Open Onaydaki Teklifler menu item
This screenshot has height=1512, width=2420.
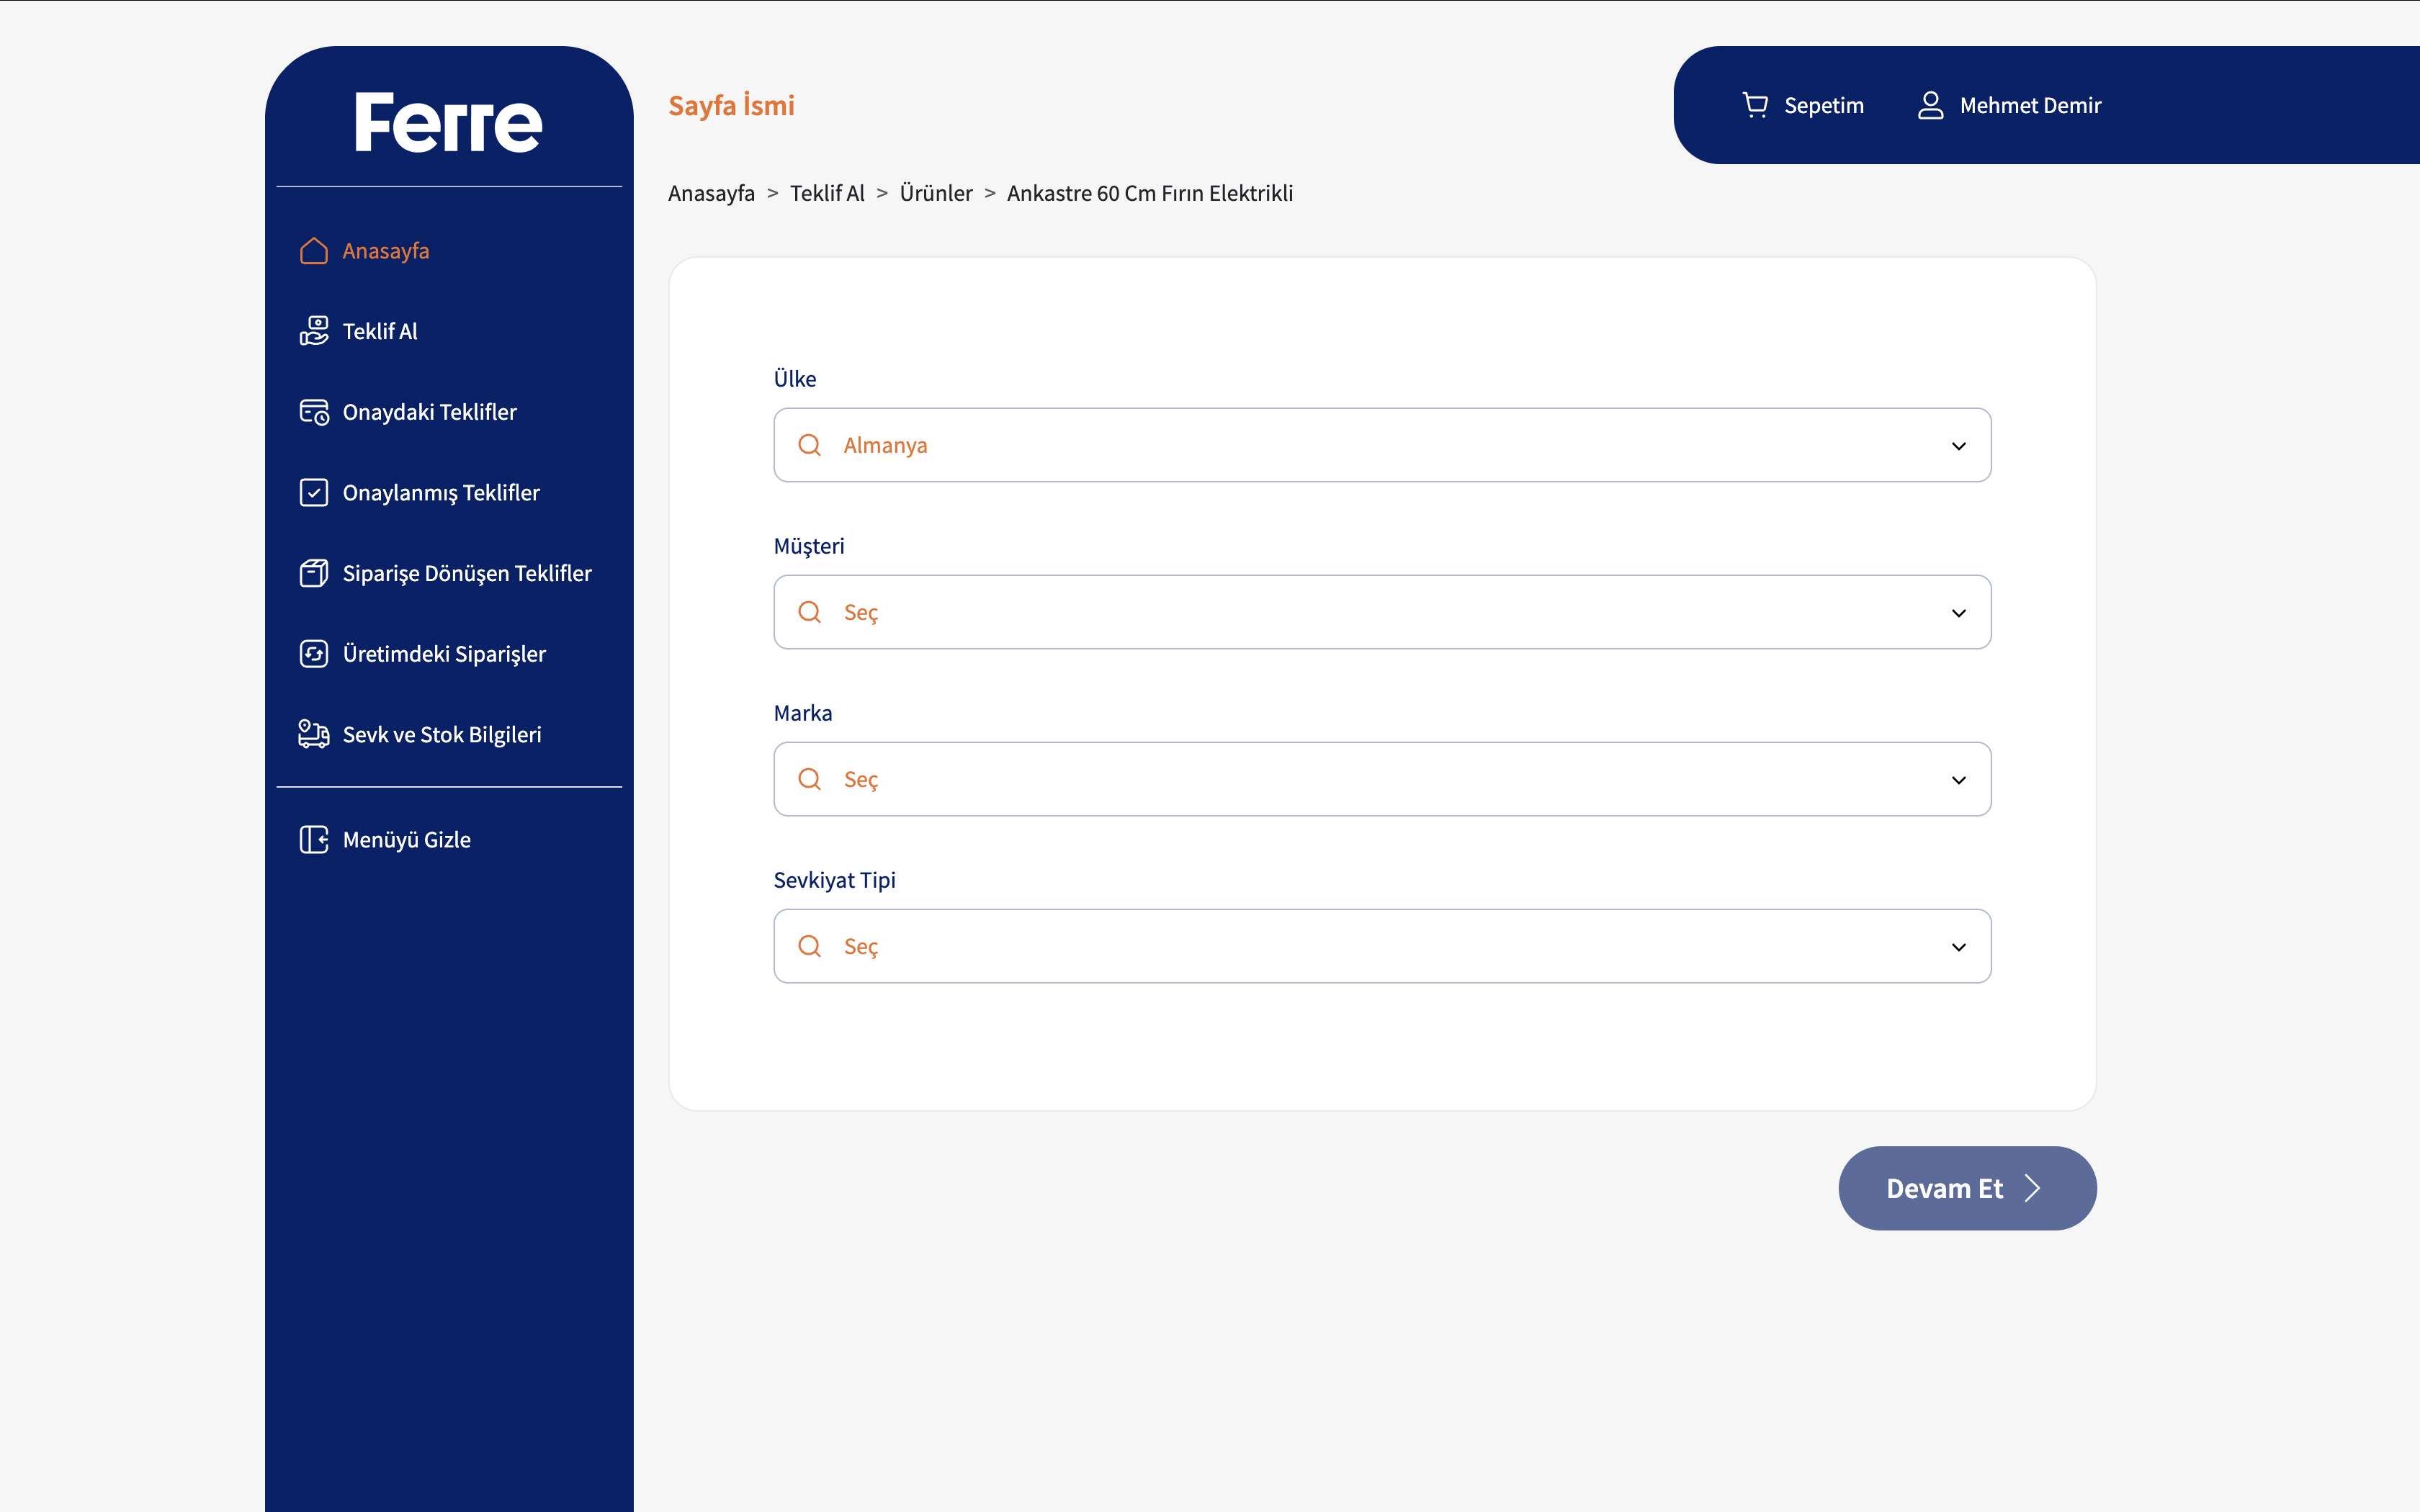coord(429,412)
